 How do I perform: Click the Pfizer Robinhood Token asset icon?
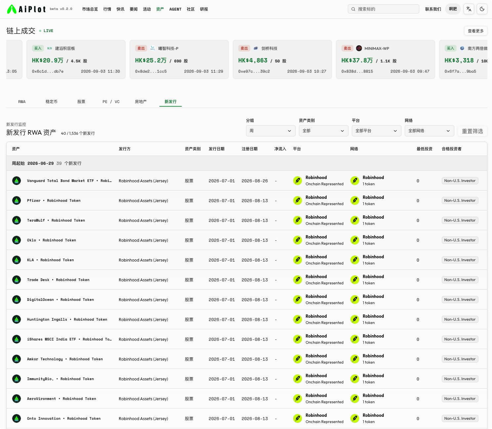click(x=17, y=200)
